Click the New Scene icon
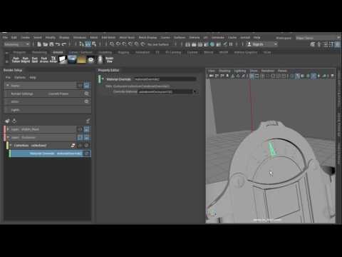The height and width of the screenshot is (257, 342). pyautogui.click(x=39, y=44)
